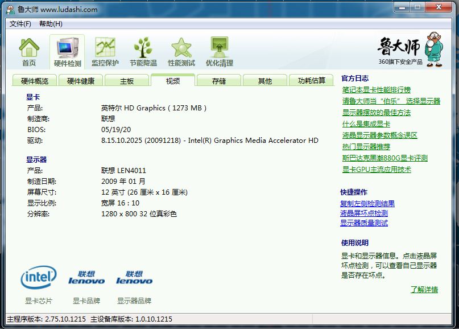Minimize the 鲁大师 window
The image size is (459, 329).
[x=403, y=7]
